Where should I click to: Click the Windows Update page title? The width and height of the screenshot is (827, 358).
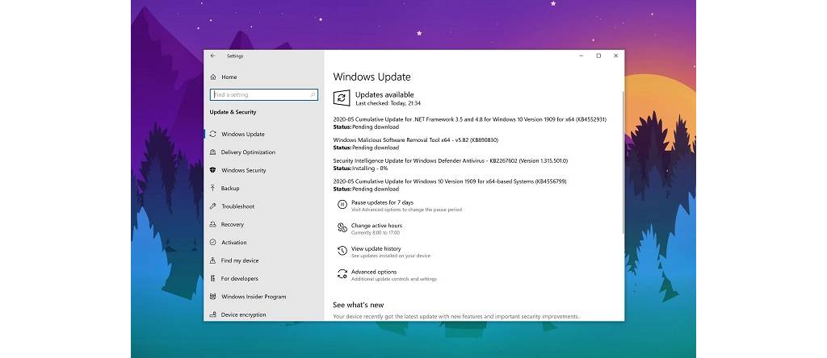372,77
